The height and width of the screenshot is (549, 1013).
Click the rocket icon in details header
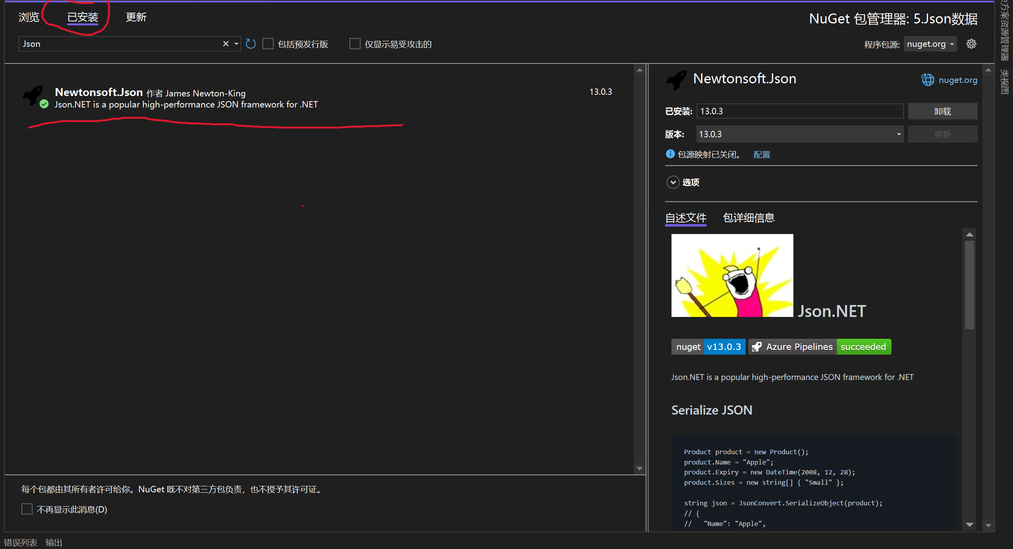point(676,80)
